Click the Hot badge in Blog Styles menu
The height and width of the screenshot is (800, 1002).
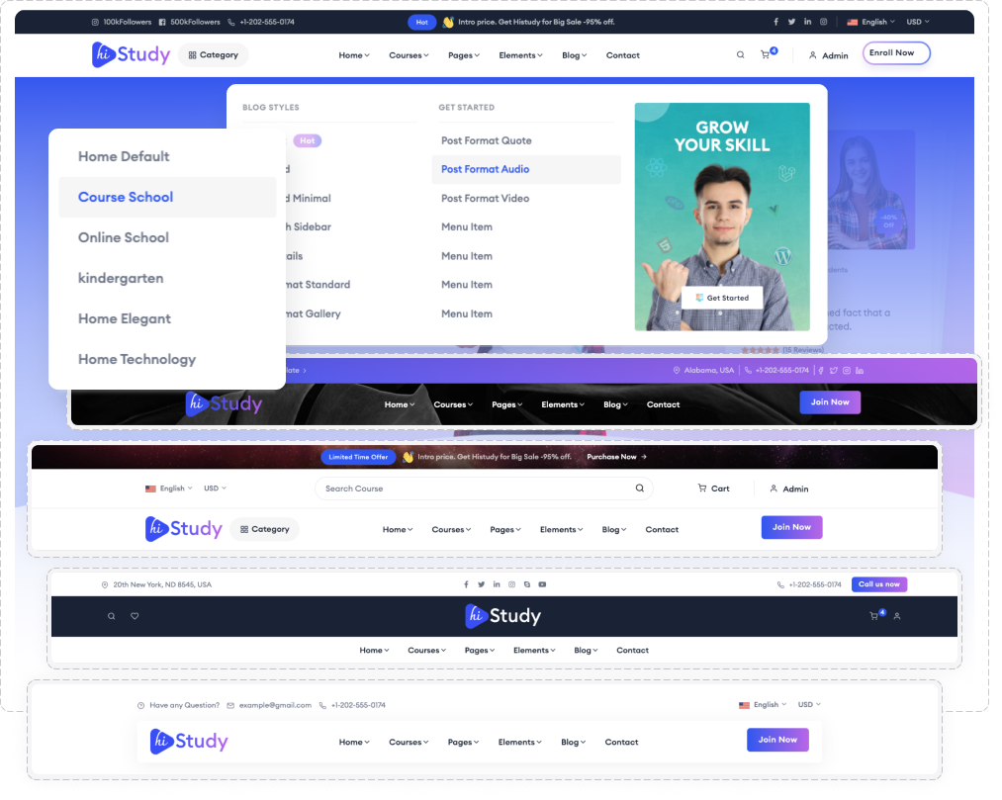coord(308,140)
